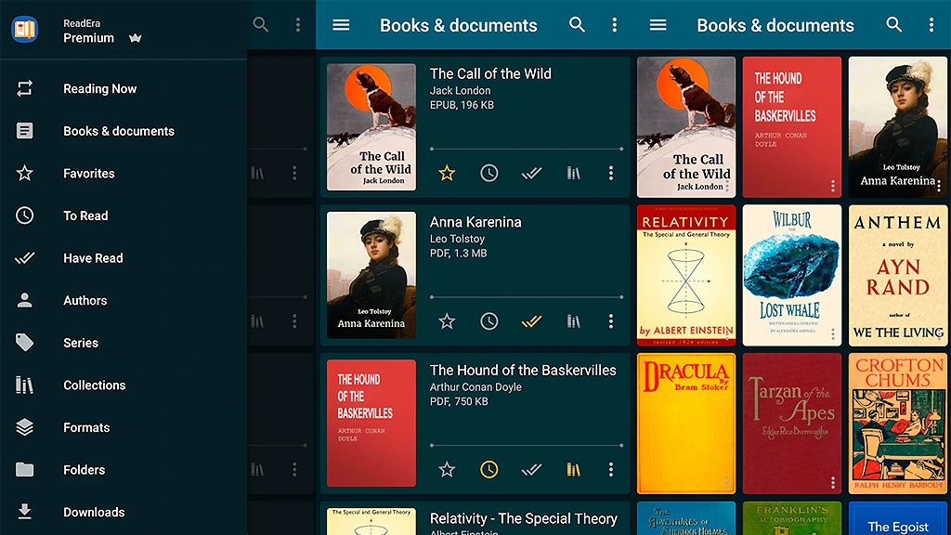Open Wilbur the Lost Whale grid cover
Viewport: 951px width, 535px height.
pos(792,275)
